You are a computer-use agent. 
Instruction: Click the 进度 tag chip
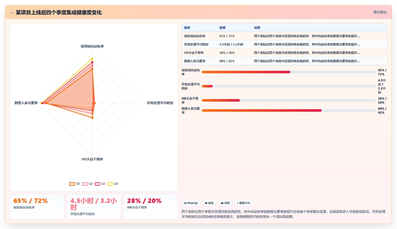[x=225, y=203]
